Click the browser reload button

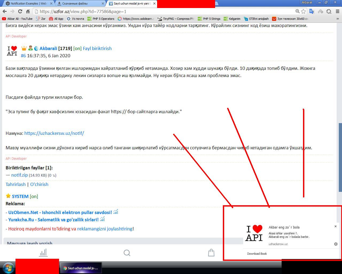(x=20, y=12)
